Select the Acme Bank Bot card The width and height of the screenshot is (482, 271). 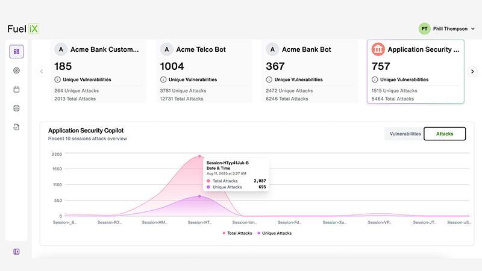click(310, 72)
